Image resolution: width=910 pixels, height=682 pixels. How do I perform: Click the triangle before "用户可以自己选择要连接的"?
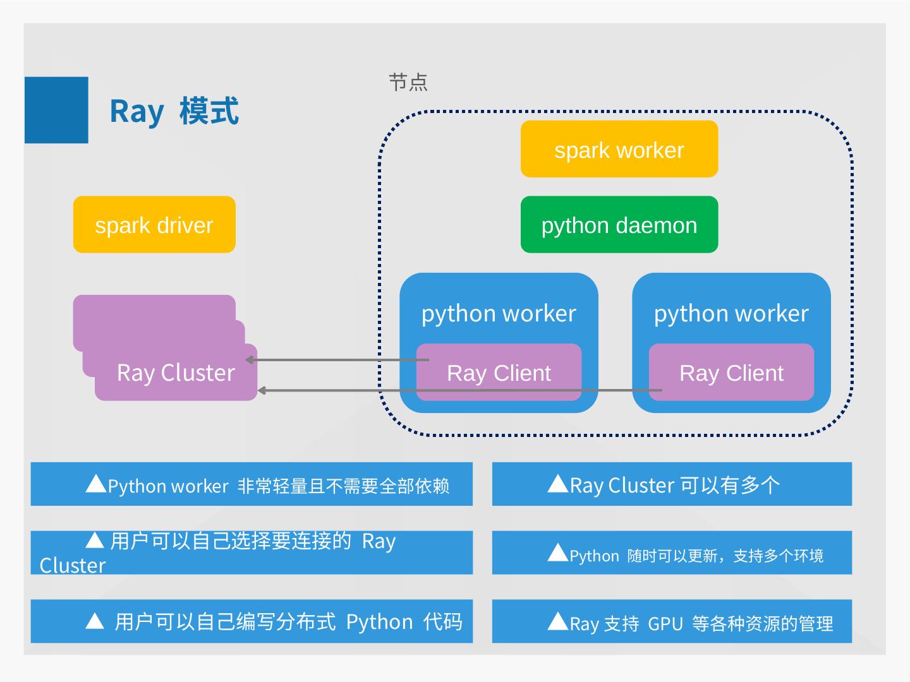click(95, 541)
